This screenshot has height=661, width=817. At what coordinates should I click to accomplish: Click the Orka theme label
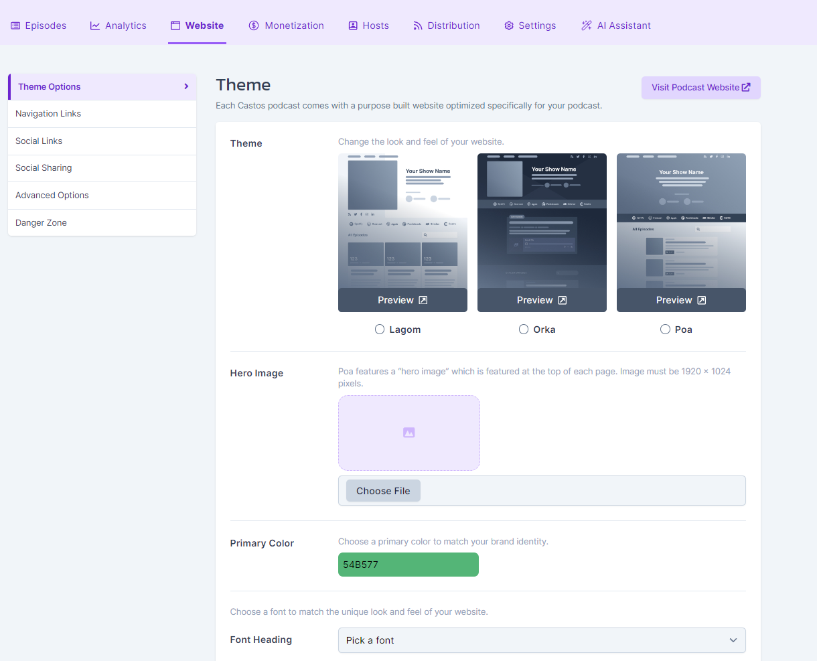point(544,329)
